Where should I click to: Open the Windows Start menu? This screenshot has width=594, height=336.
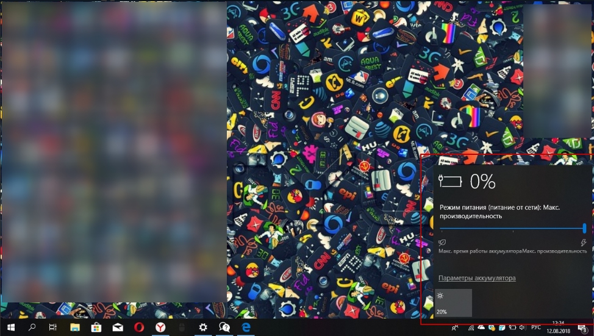pyautogui.click(x=10, y=327)
